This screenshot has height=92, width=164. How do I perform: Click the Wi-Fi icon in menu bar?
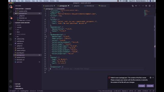[x=120, y=1]
